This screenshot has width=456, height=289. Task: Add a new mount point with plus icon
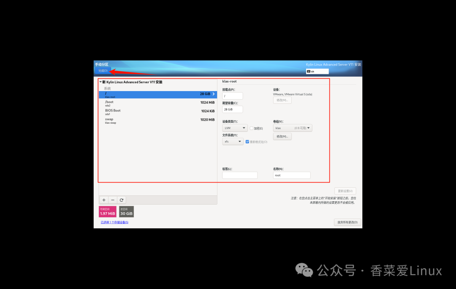click(104, 200)
